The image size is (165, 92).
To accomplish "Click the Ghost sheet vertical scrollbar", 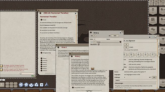I will pyautogui.click(x=157, y=64).
